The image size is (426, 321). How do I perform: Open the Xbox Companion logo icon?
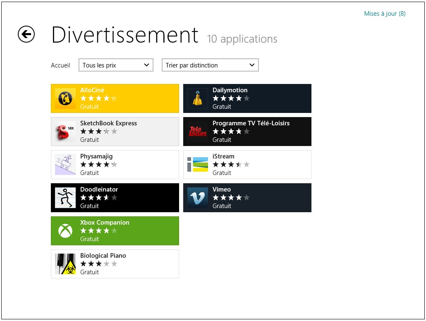point(65,231)
